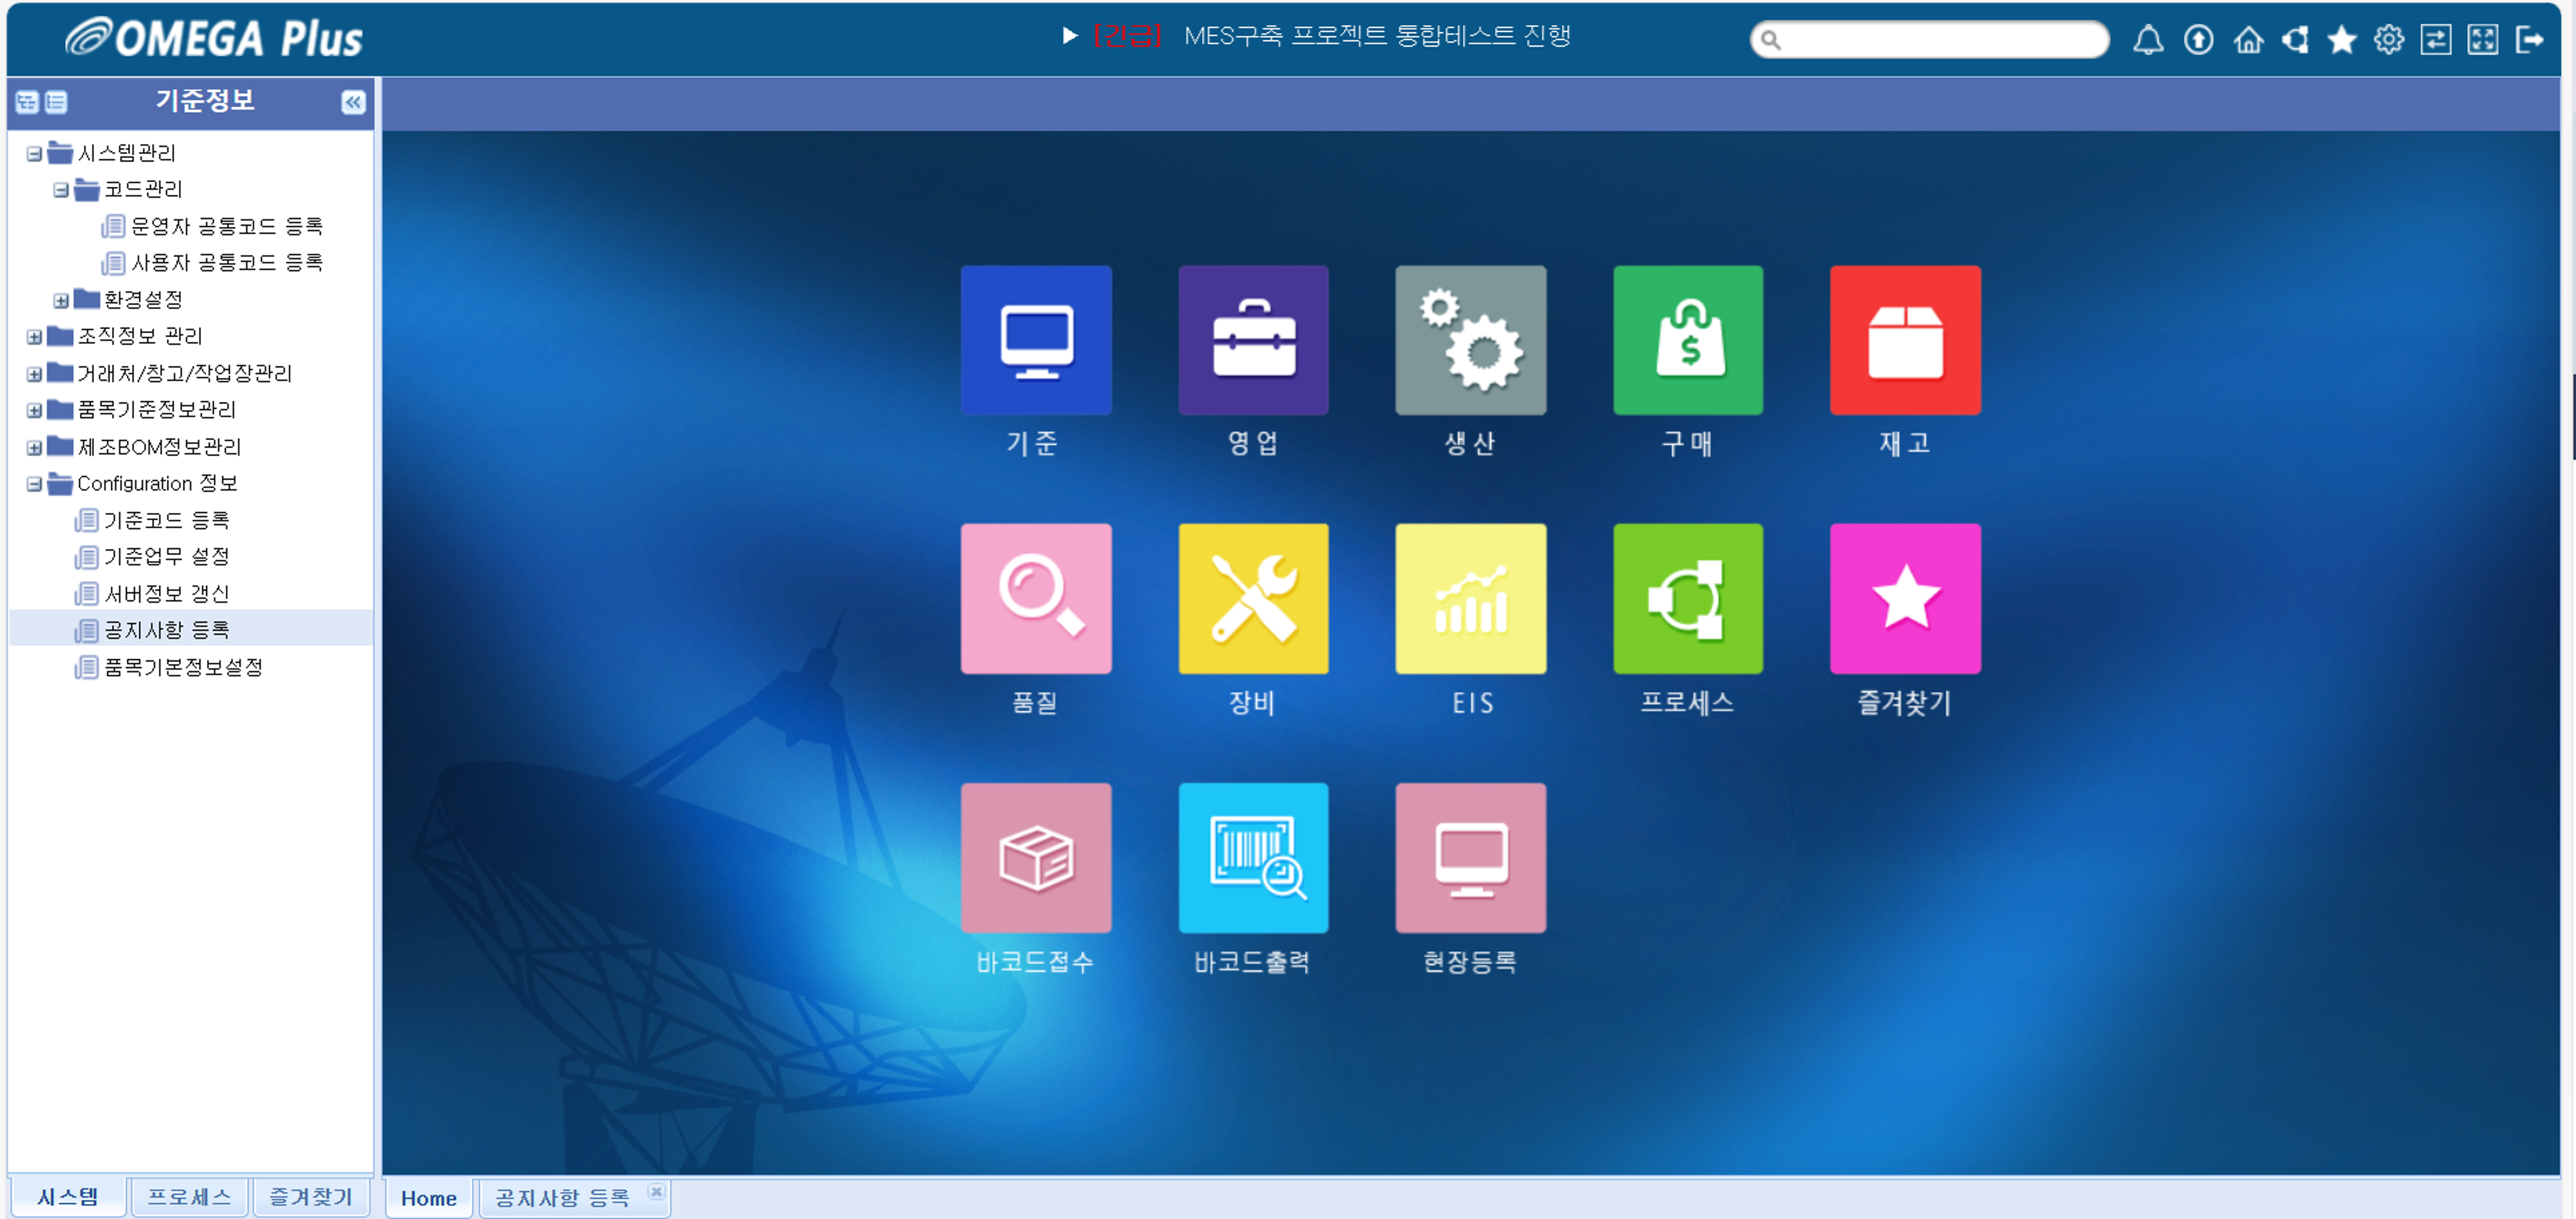Open the 영업 briefcase tile
Screen dimensions: 2576x1219
tap(1253, 340)
